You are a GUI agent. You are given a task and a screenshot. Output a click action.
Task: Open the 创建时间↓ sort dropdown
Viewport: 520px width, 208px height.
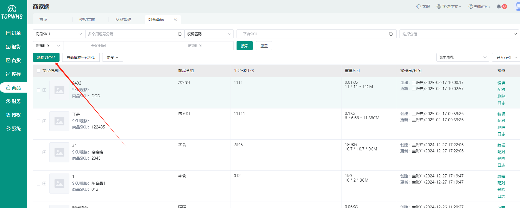[x=463, y=57]
